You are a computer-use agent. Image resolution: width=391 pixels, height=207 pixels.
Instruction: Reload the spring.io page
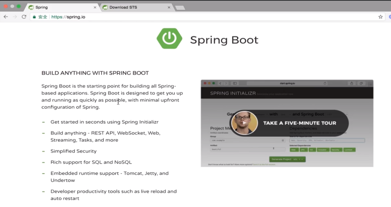[24, 17]
